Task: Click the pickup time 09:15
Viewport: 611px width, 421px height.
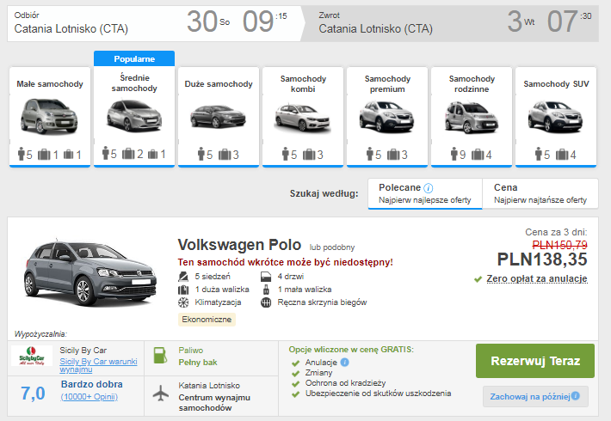Action: pyautogui.click(x=265, y=21)
